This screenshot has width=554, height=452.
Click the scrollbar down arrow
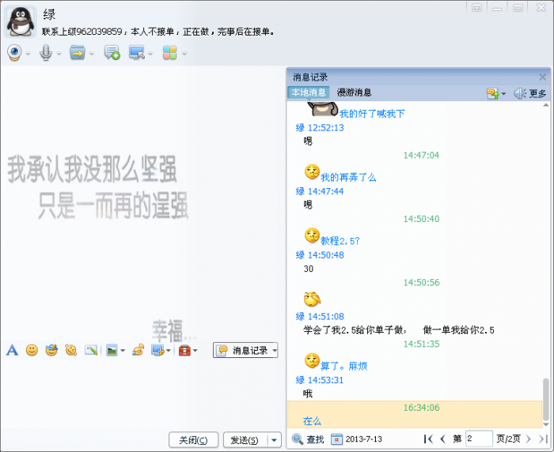point(546,424)
